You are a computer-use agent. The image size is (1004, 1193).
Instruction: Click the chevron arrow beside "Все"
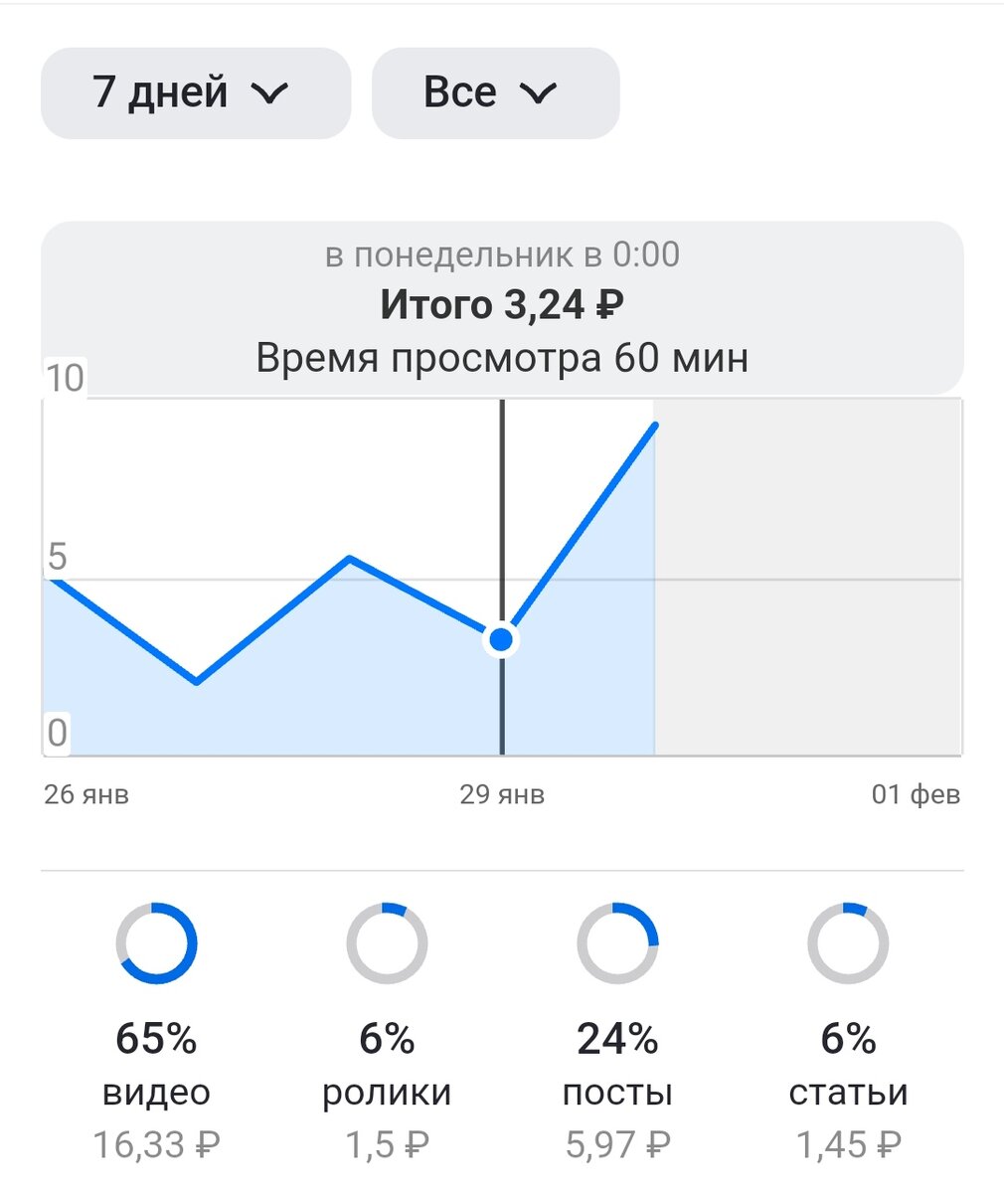(539, 93)
